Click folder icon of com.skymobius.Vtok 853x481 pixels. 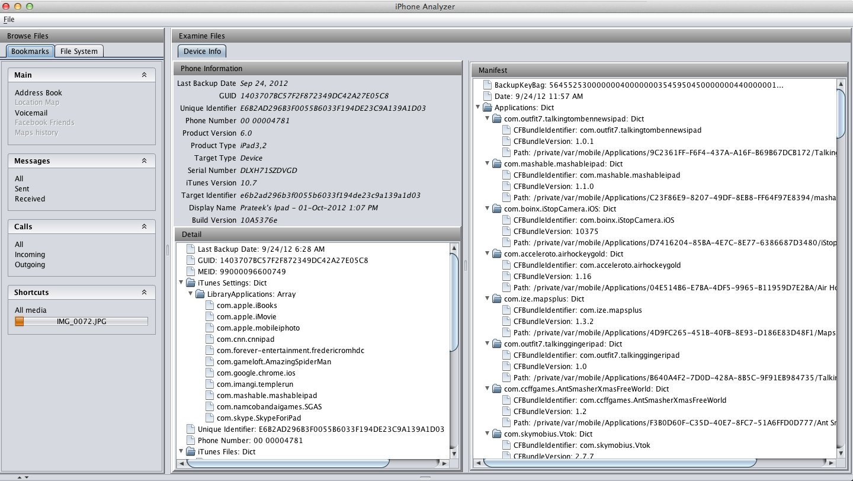click(497, 434)
